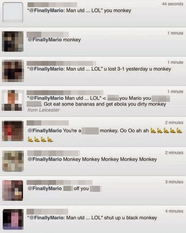Select blurred username above the Leicester tweet

65,92
